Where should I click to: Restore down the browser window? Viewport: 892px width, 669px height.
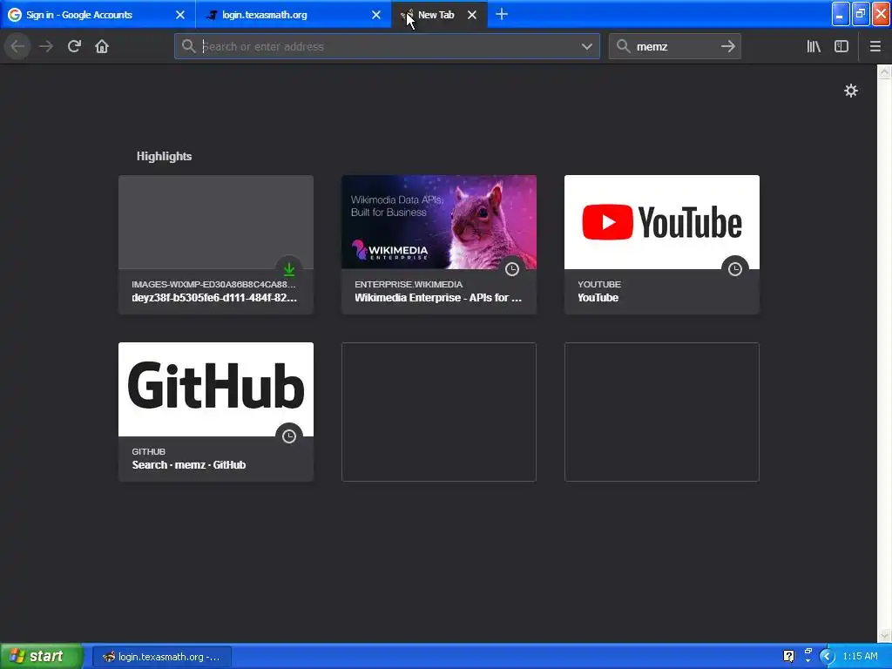click(x=861, y=14)
